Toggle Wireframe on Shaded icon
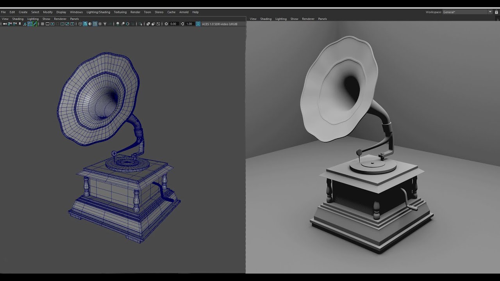Viewport: 500px width, 281px height. click(95, 24)
